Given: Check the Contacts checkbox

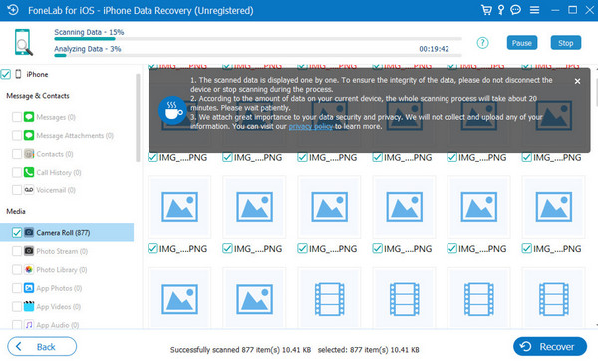Looking at the screenshot, I should tap(17, 154).
